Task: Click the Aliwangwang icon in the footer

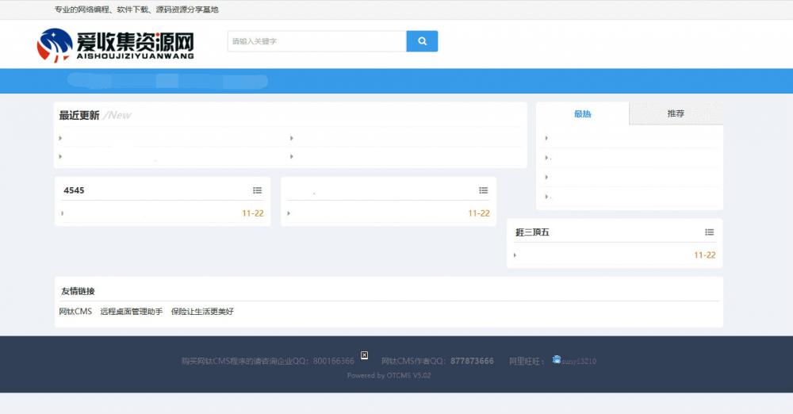Action: (x=557, y=360)
